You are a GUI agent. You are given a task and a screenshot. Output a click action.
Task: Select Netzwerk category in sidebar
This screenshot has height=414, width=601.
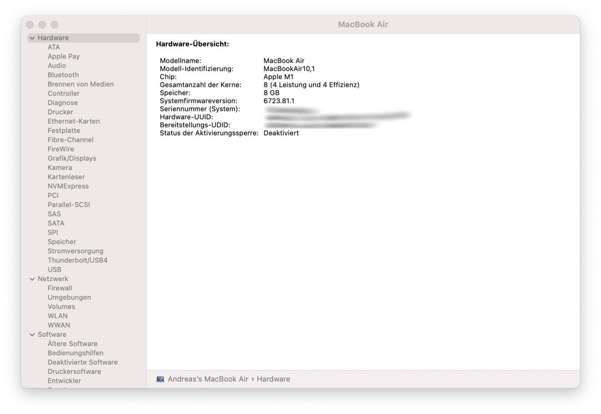53,279
